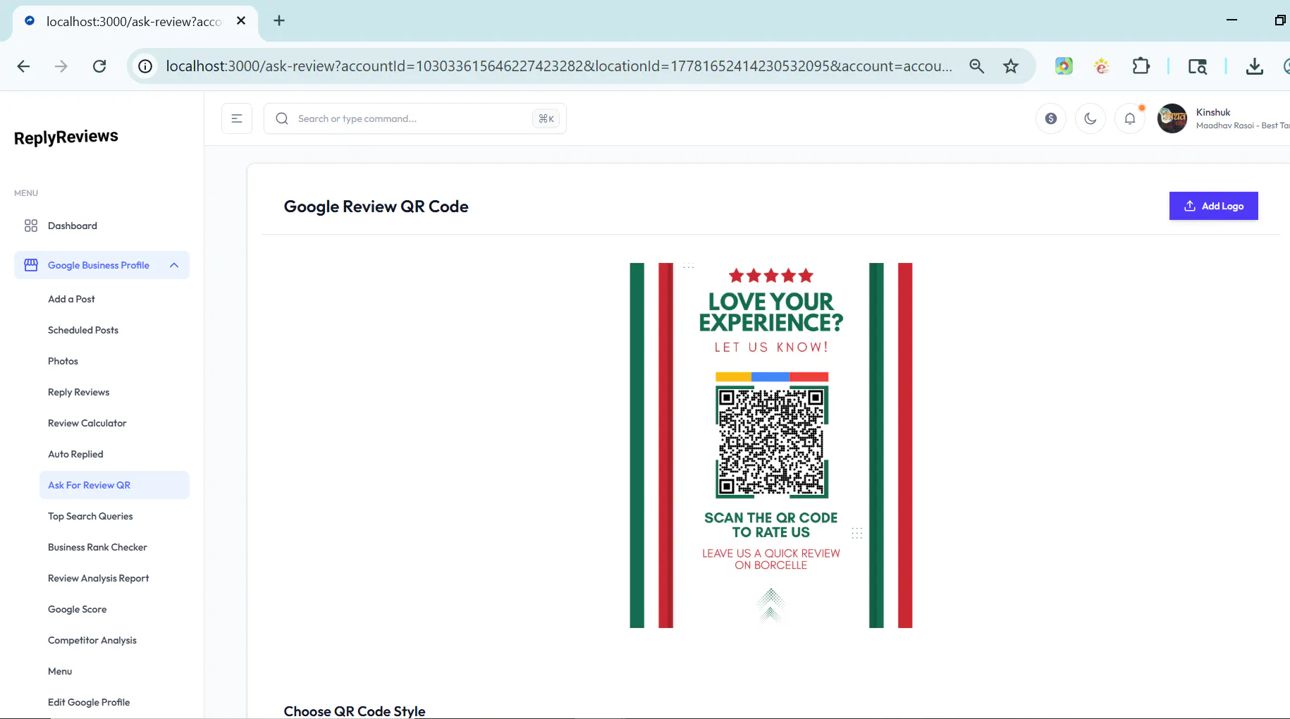This screenshot has width=1290, height=719.
Task: Click the Google Review QR Code heading
Action: [x=376, y=207]
